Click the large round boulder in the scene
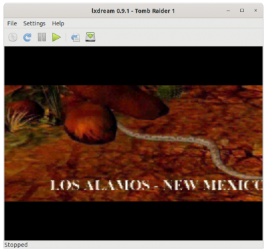 (90, 124)
